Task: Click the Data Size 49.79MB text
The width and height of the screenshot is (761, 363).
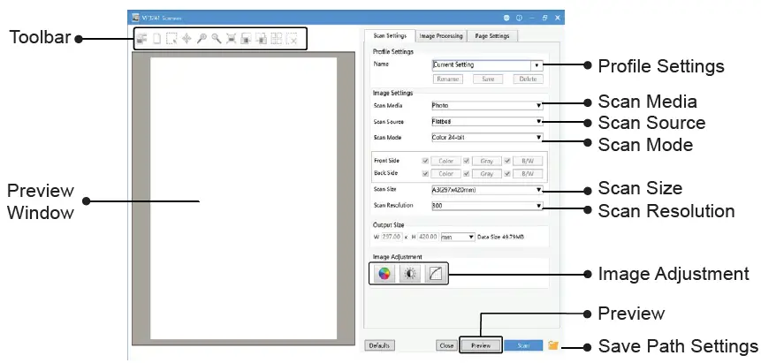Action: point(500,238)
